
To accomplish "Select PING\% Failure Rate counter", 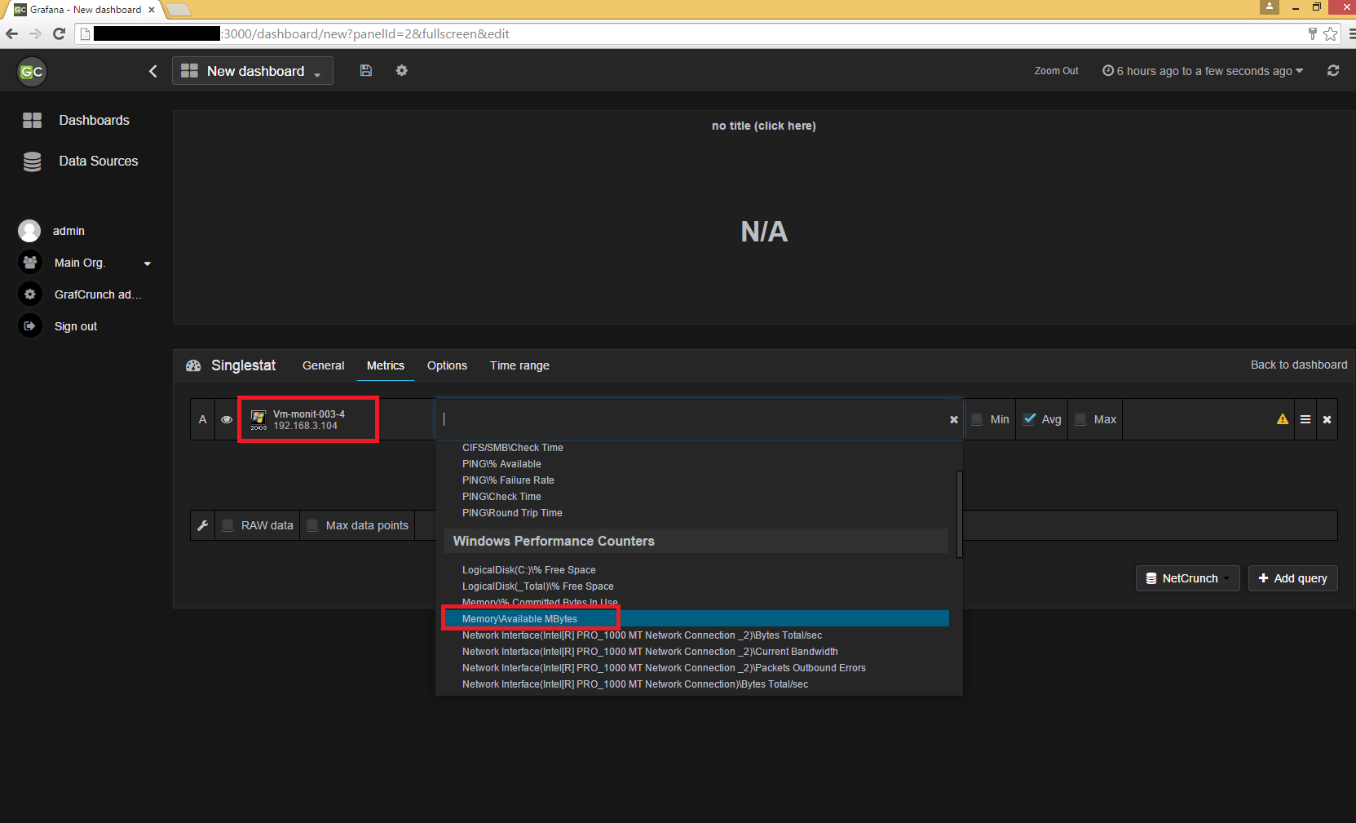I will [x=508, y=480].
